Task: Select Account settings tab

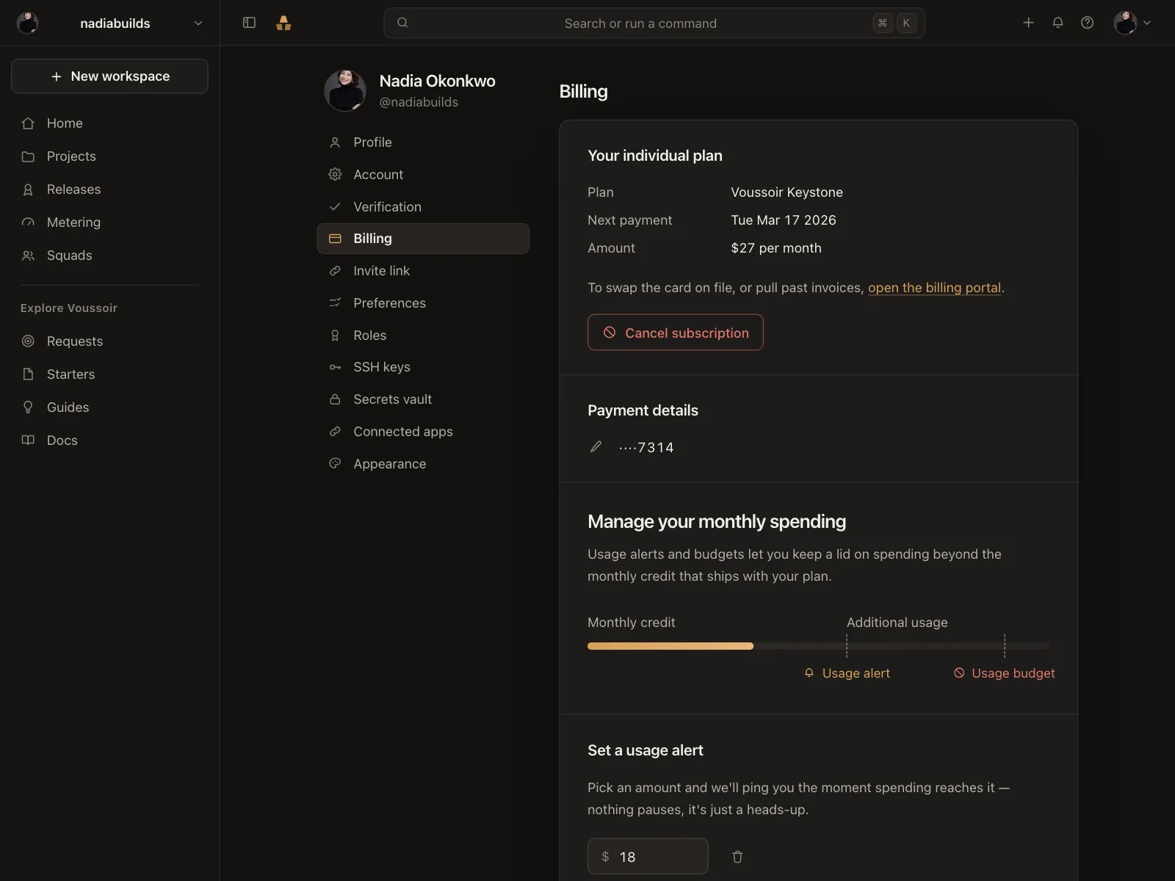Action: pyautogui.click(x=423, y=175)
